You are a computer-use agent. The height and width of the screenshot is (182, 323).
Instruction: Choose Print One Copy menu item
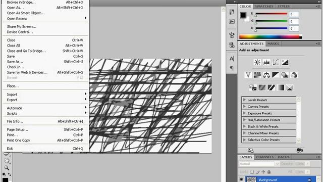click(45, 140)
